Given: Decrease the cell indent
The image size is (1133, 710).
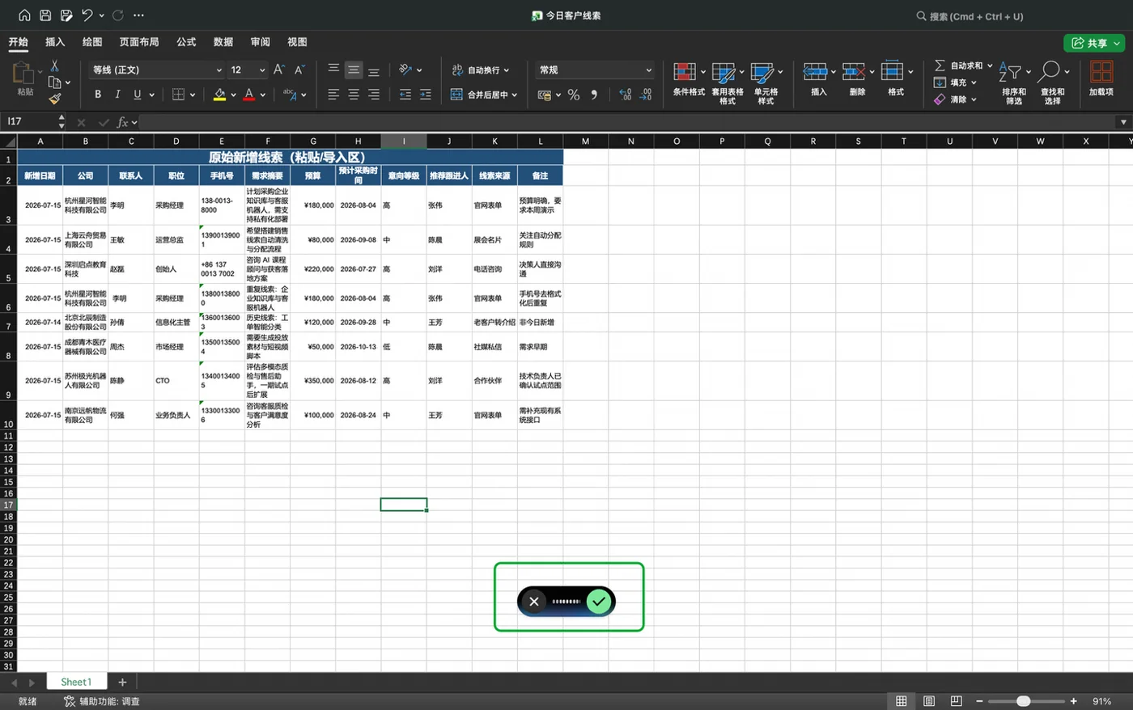Looking at the screenshot, I should (x=405, y=95).
